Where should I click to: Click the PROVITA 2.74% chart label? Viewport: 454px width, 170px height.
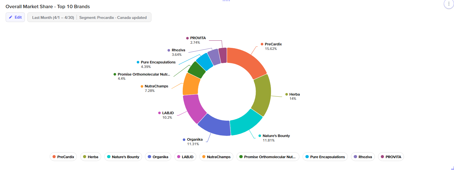click(x=196, y=40)
